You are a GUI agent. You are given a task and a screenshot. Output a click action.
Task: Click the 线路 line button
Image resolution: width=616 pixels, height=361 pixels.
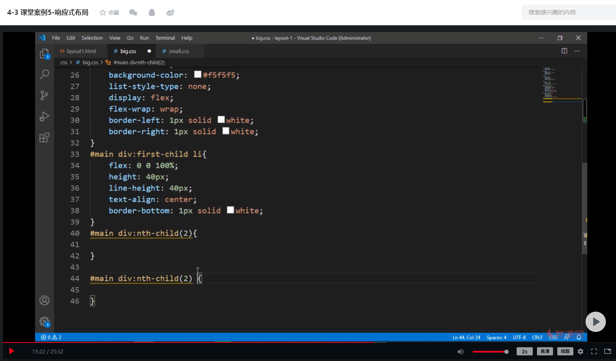coord(565,351)
